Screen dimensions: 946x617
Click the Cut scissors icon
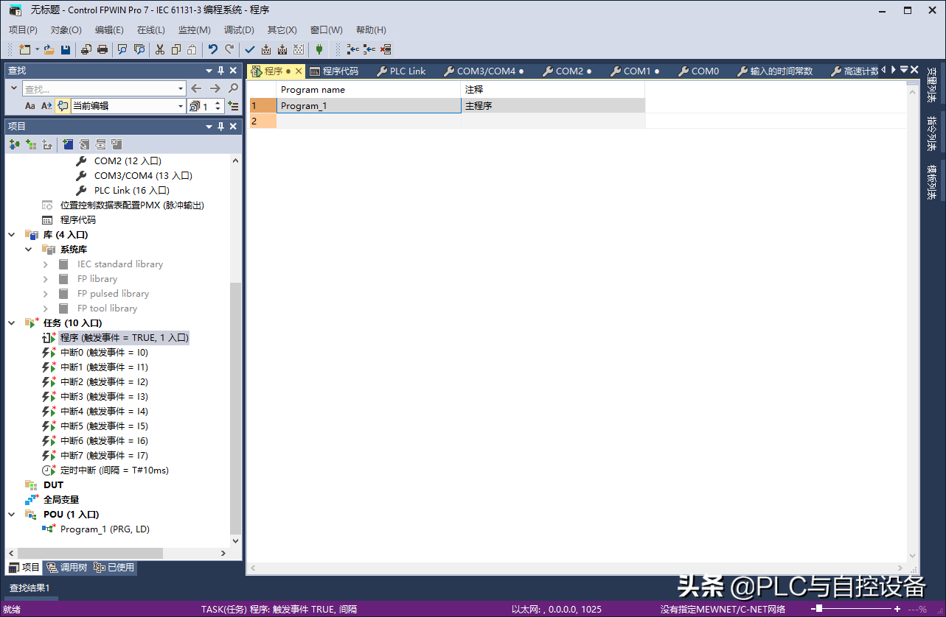click(x=159, y=49)
